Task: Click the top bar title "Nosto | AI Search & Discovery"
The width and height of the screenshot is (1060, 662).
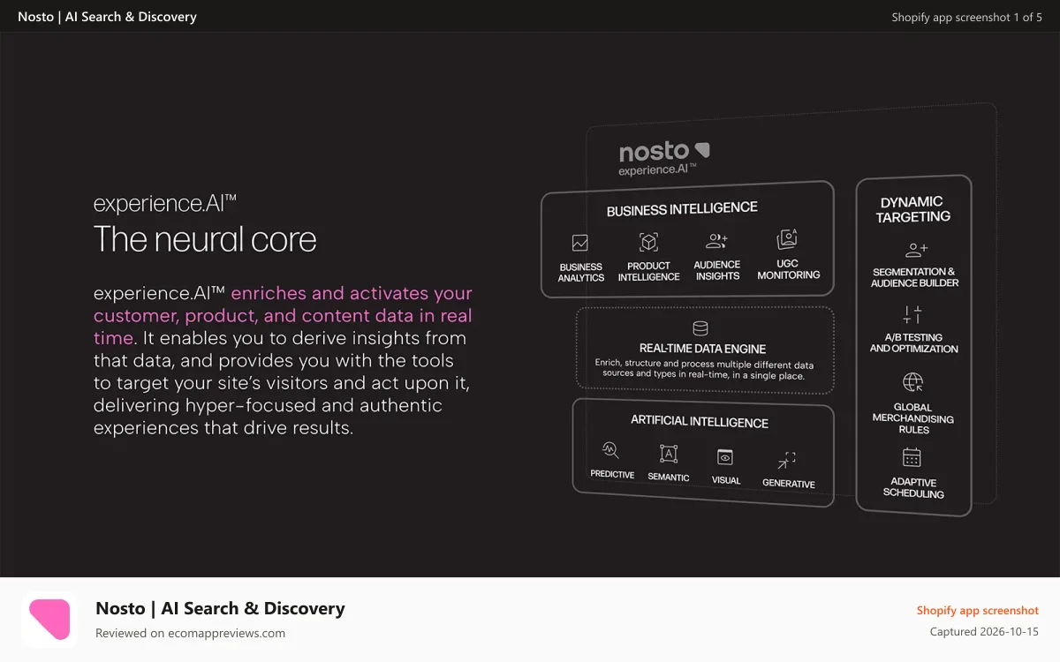Action: click(107, 17)
